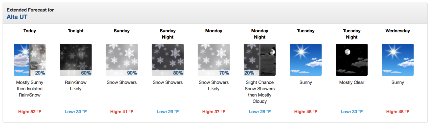
Task: Select the Today column header
Action: click(30, 31)
